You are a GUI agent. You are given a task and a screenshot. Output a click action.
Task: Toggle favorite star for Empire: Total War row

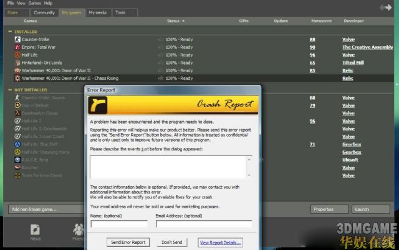pos(161,47)
